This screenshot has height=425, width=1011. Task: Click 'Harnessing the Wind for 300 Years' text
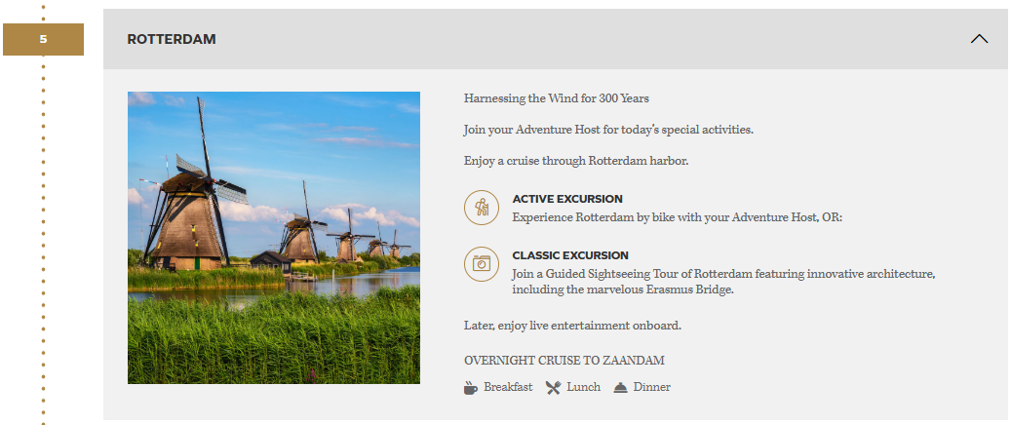(557, 98)
